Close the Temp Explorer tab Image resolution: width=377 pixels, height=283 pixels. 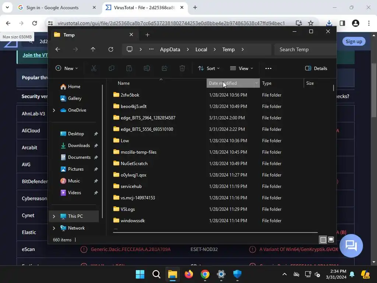pos(131,35)
